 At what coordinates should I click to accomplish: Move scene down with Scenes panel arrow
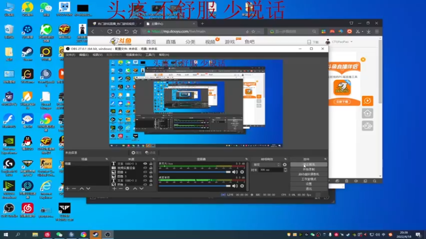[x=88, y=189]
